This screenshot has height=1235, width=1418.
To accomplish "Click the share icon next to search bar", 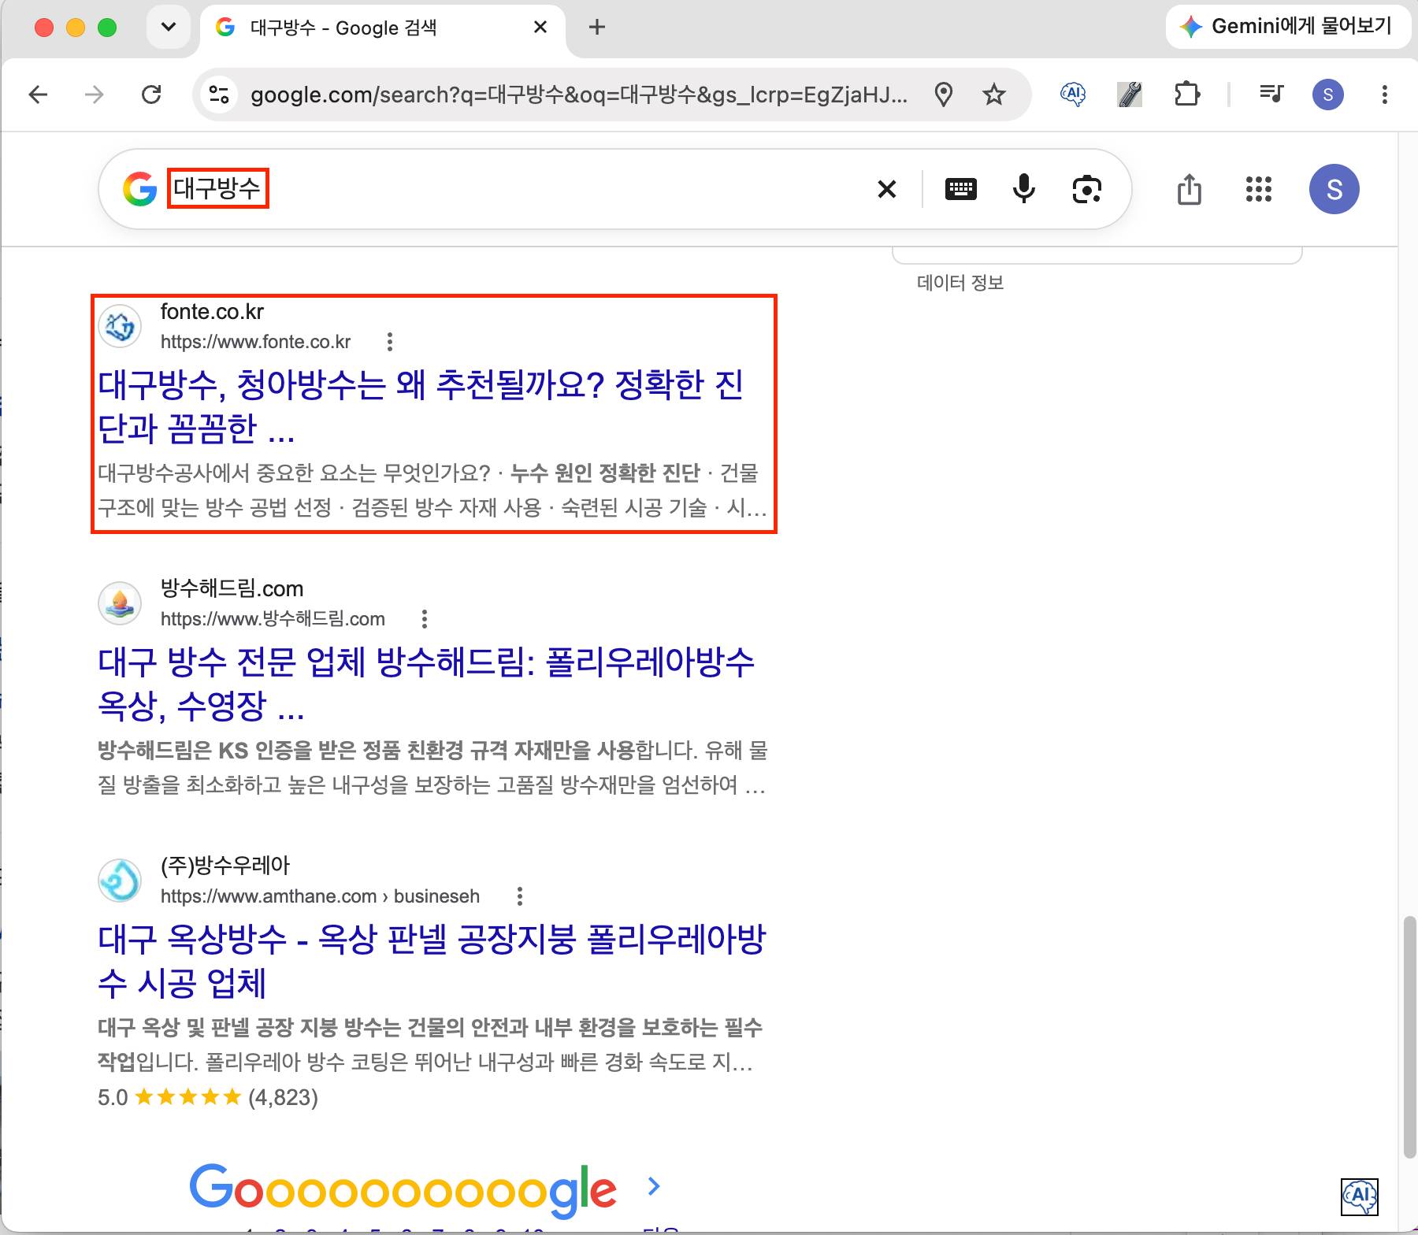I will [1190, 189].
